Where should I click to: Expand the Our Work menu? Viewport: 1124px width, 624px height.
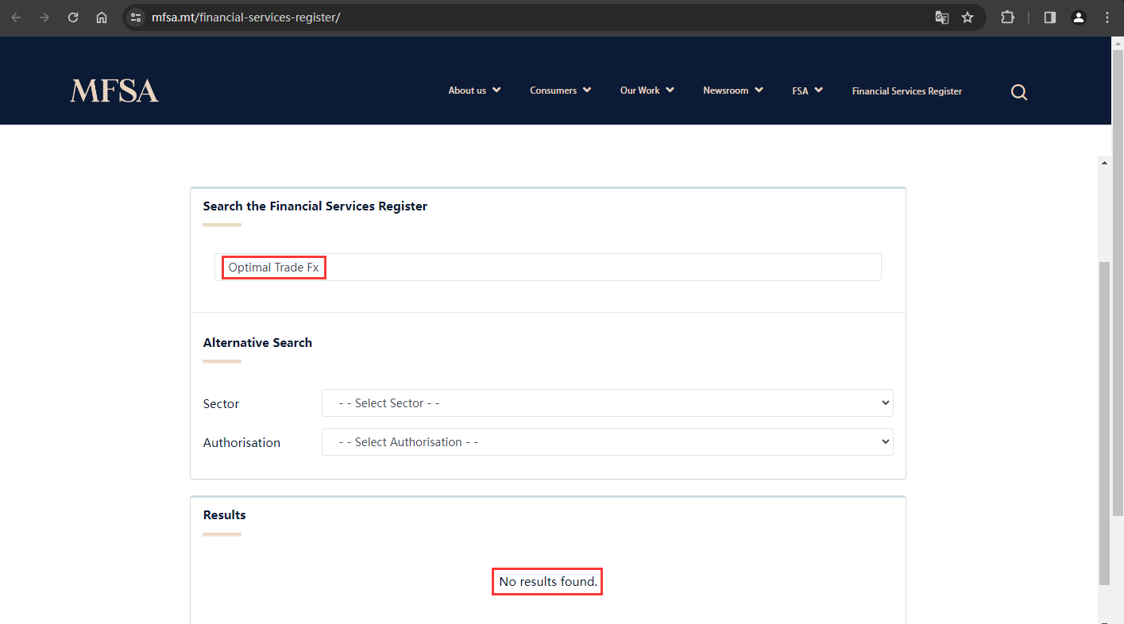647,91
